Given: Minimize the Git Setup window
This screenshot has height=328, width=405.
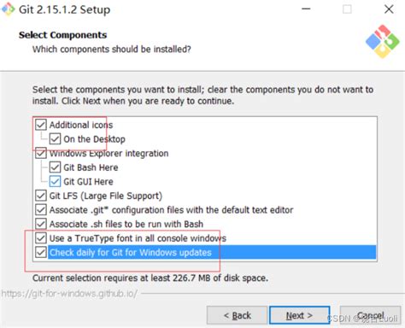Looking at the screenshot, I should 306,9.
